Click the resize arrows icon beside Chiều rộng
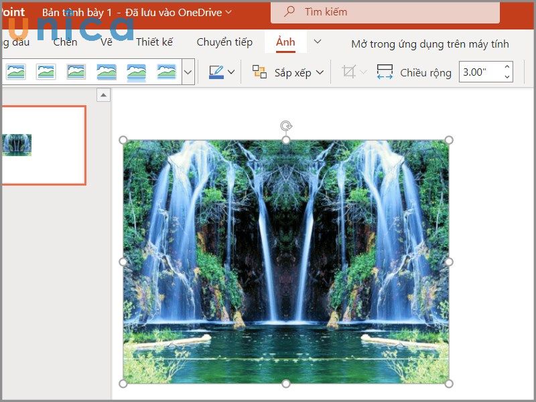 [385, 72]
